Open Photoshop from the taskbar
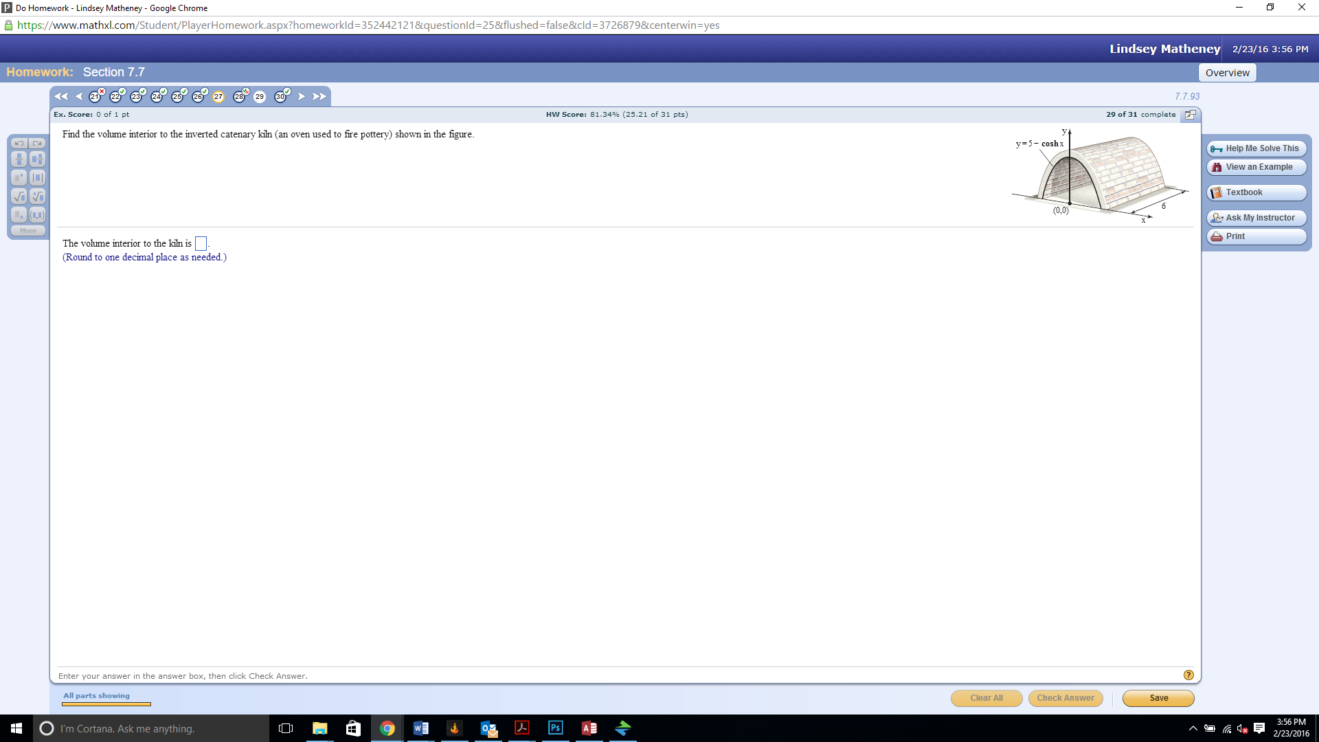 pyautogui.click(x=555, y=728)
